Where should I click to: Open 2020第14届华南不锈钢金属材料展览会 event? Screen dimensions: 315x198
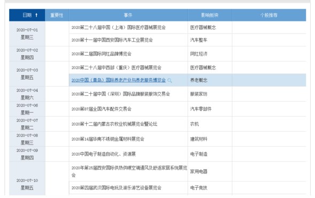[x=108, y=139]
